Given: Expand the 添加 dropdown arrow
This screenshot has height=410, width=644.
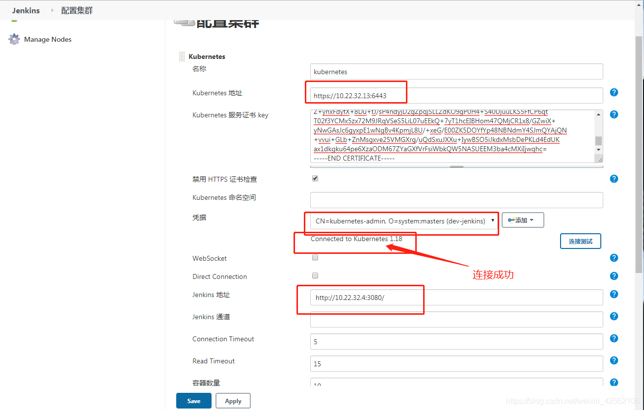Looking at the screenshot, I should coord(532,220).
